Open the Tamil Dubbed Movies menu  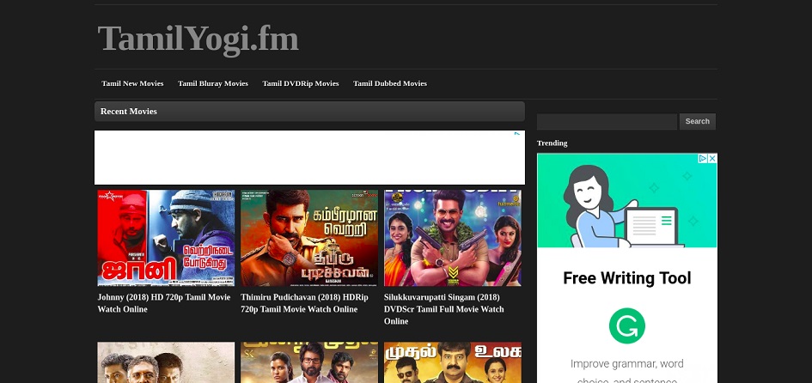pyautogui.click(x=390, y=83)
